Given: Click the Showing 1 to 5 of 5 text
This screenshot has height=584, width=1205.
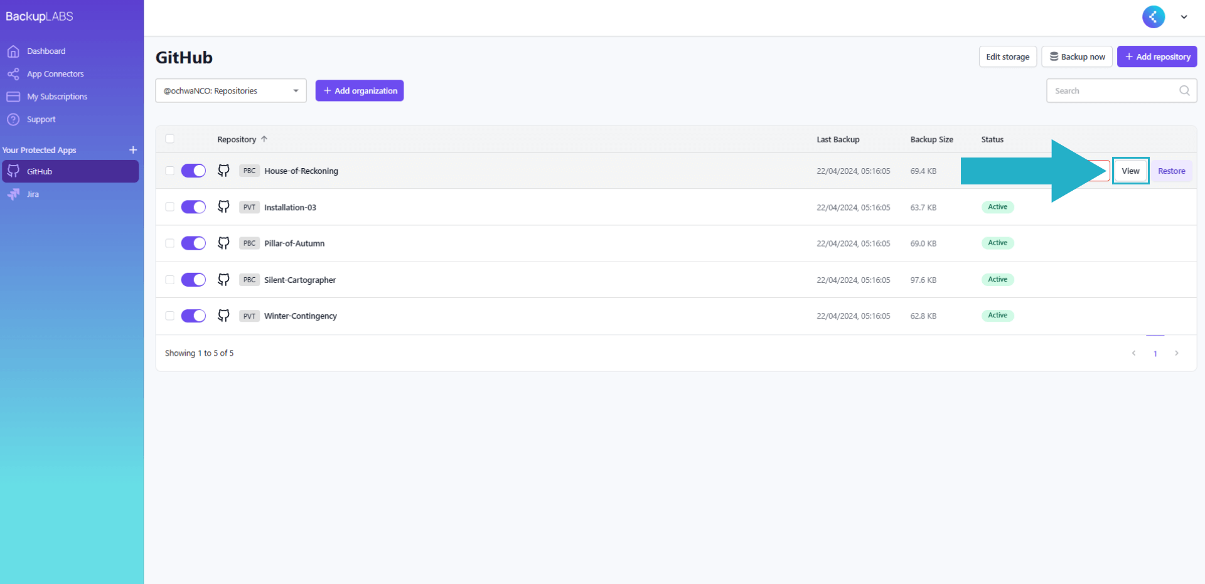Looking at the screenshot, I should click(199, 353).
